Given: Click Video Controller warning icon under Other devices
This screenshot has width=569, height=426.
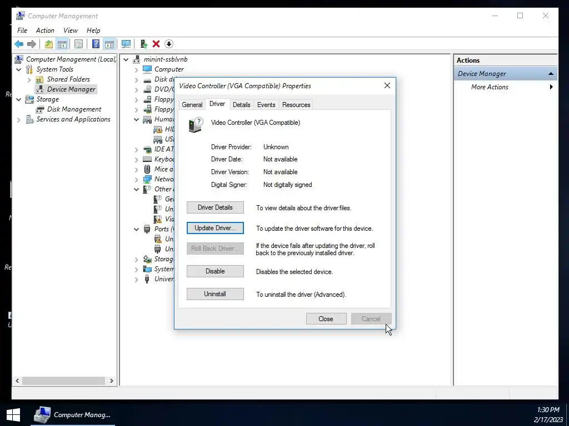Looking at the screenshot, I should point(158,219).
